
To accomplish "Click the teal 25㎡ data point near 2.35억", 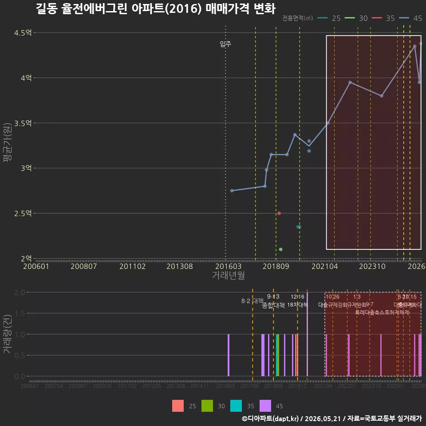I will tap(299, 227).
